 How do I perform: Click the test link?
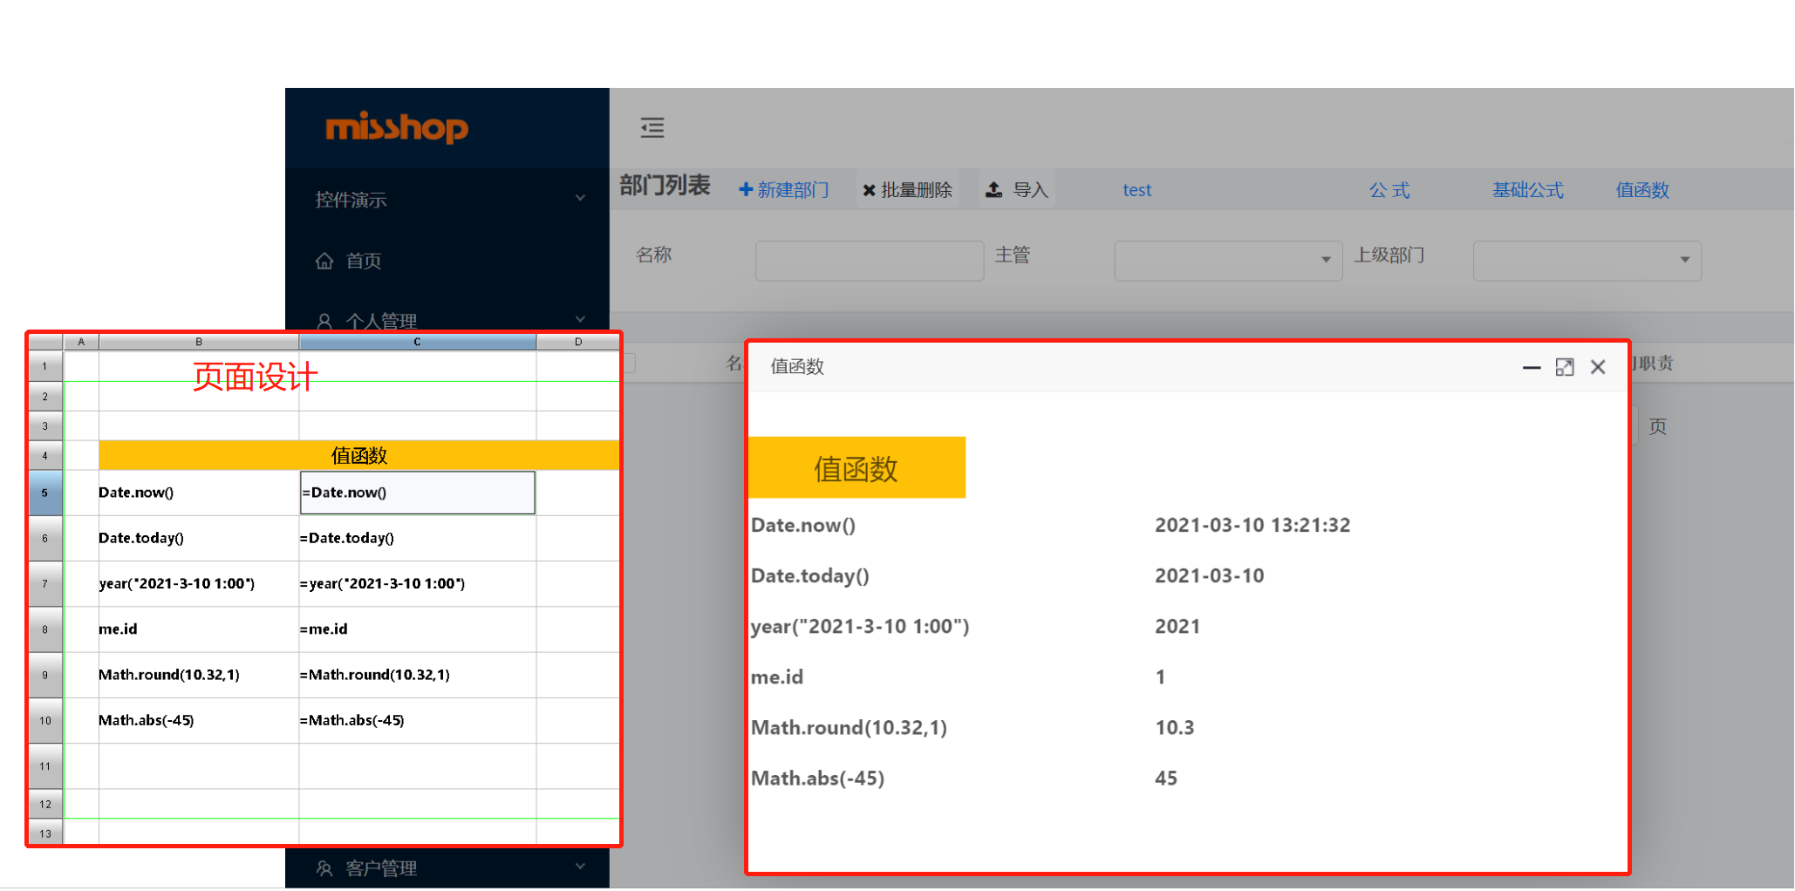[1136, 190]
